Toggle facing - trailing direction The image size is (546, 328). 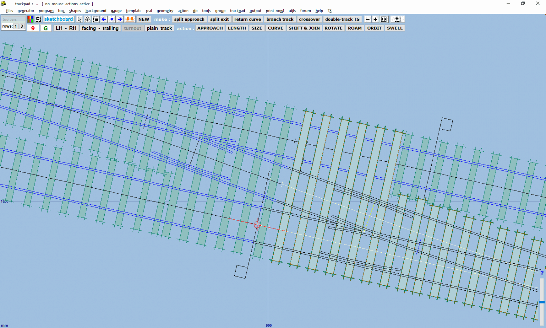tap(100, 28)
